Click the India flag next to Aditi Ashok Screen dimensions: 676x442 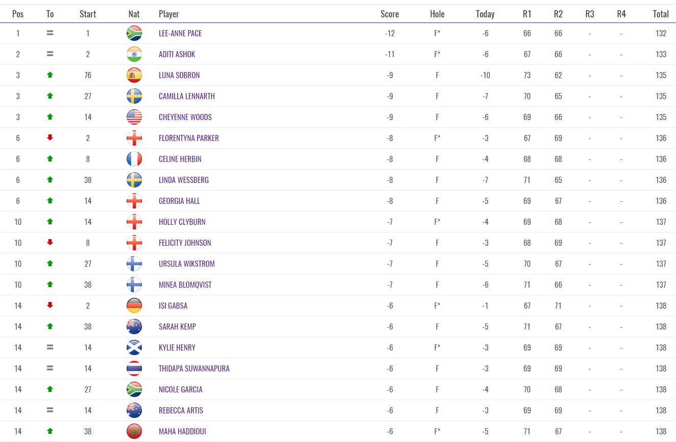[134, 54]
